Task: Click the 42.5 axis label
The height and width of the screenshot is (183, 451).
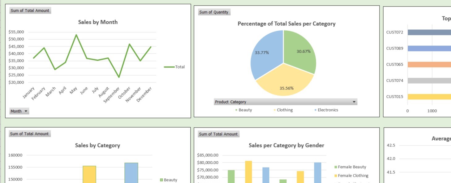Action: tap(391, 145)
